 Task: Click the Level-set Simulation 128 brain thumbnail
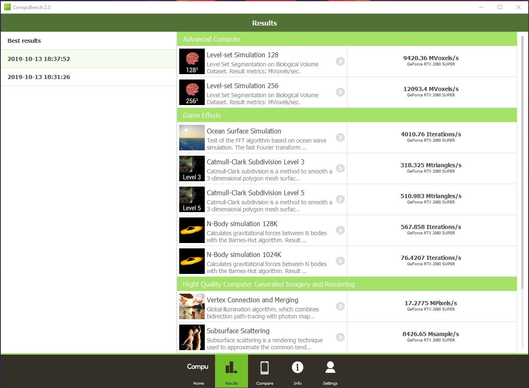tap(192, 61)
